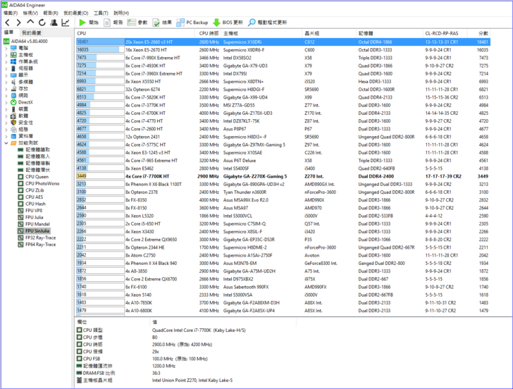The image size is (513, 389).
Task: Open the graph chart toolbar icon
Action: 66,23
